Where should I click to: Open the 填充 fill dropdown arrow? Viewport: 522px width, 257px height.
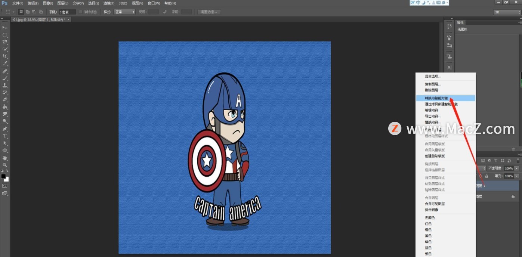pyautogui.click(x=517, y=176)
